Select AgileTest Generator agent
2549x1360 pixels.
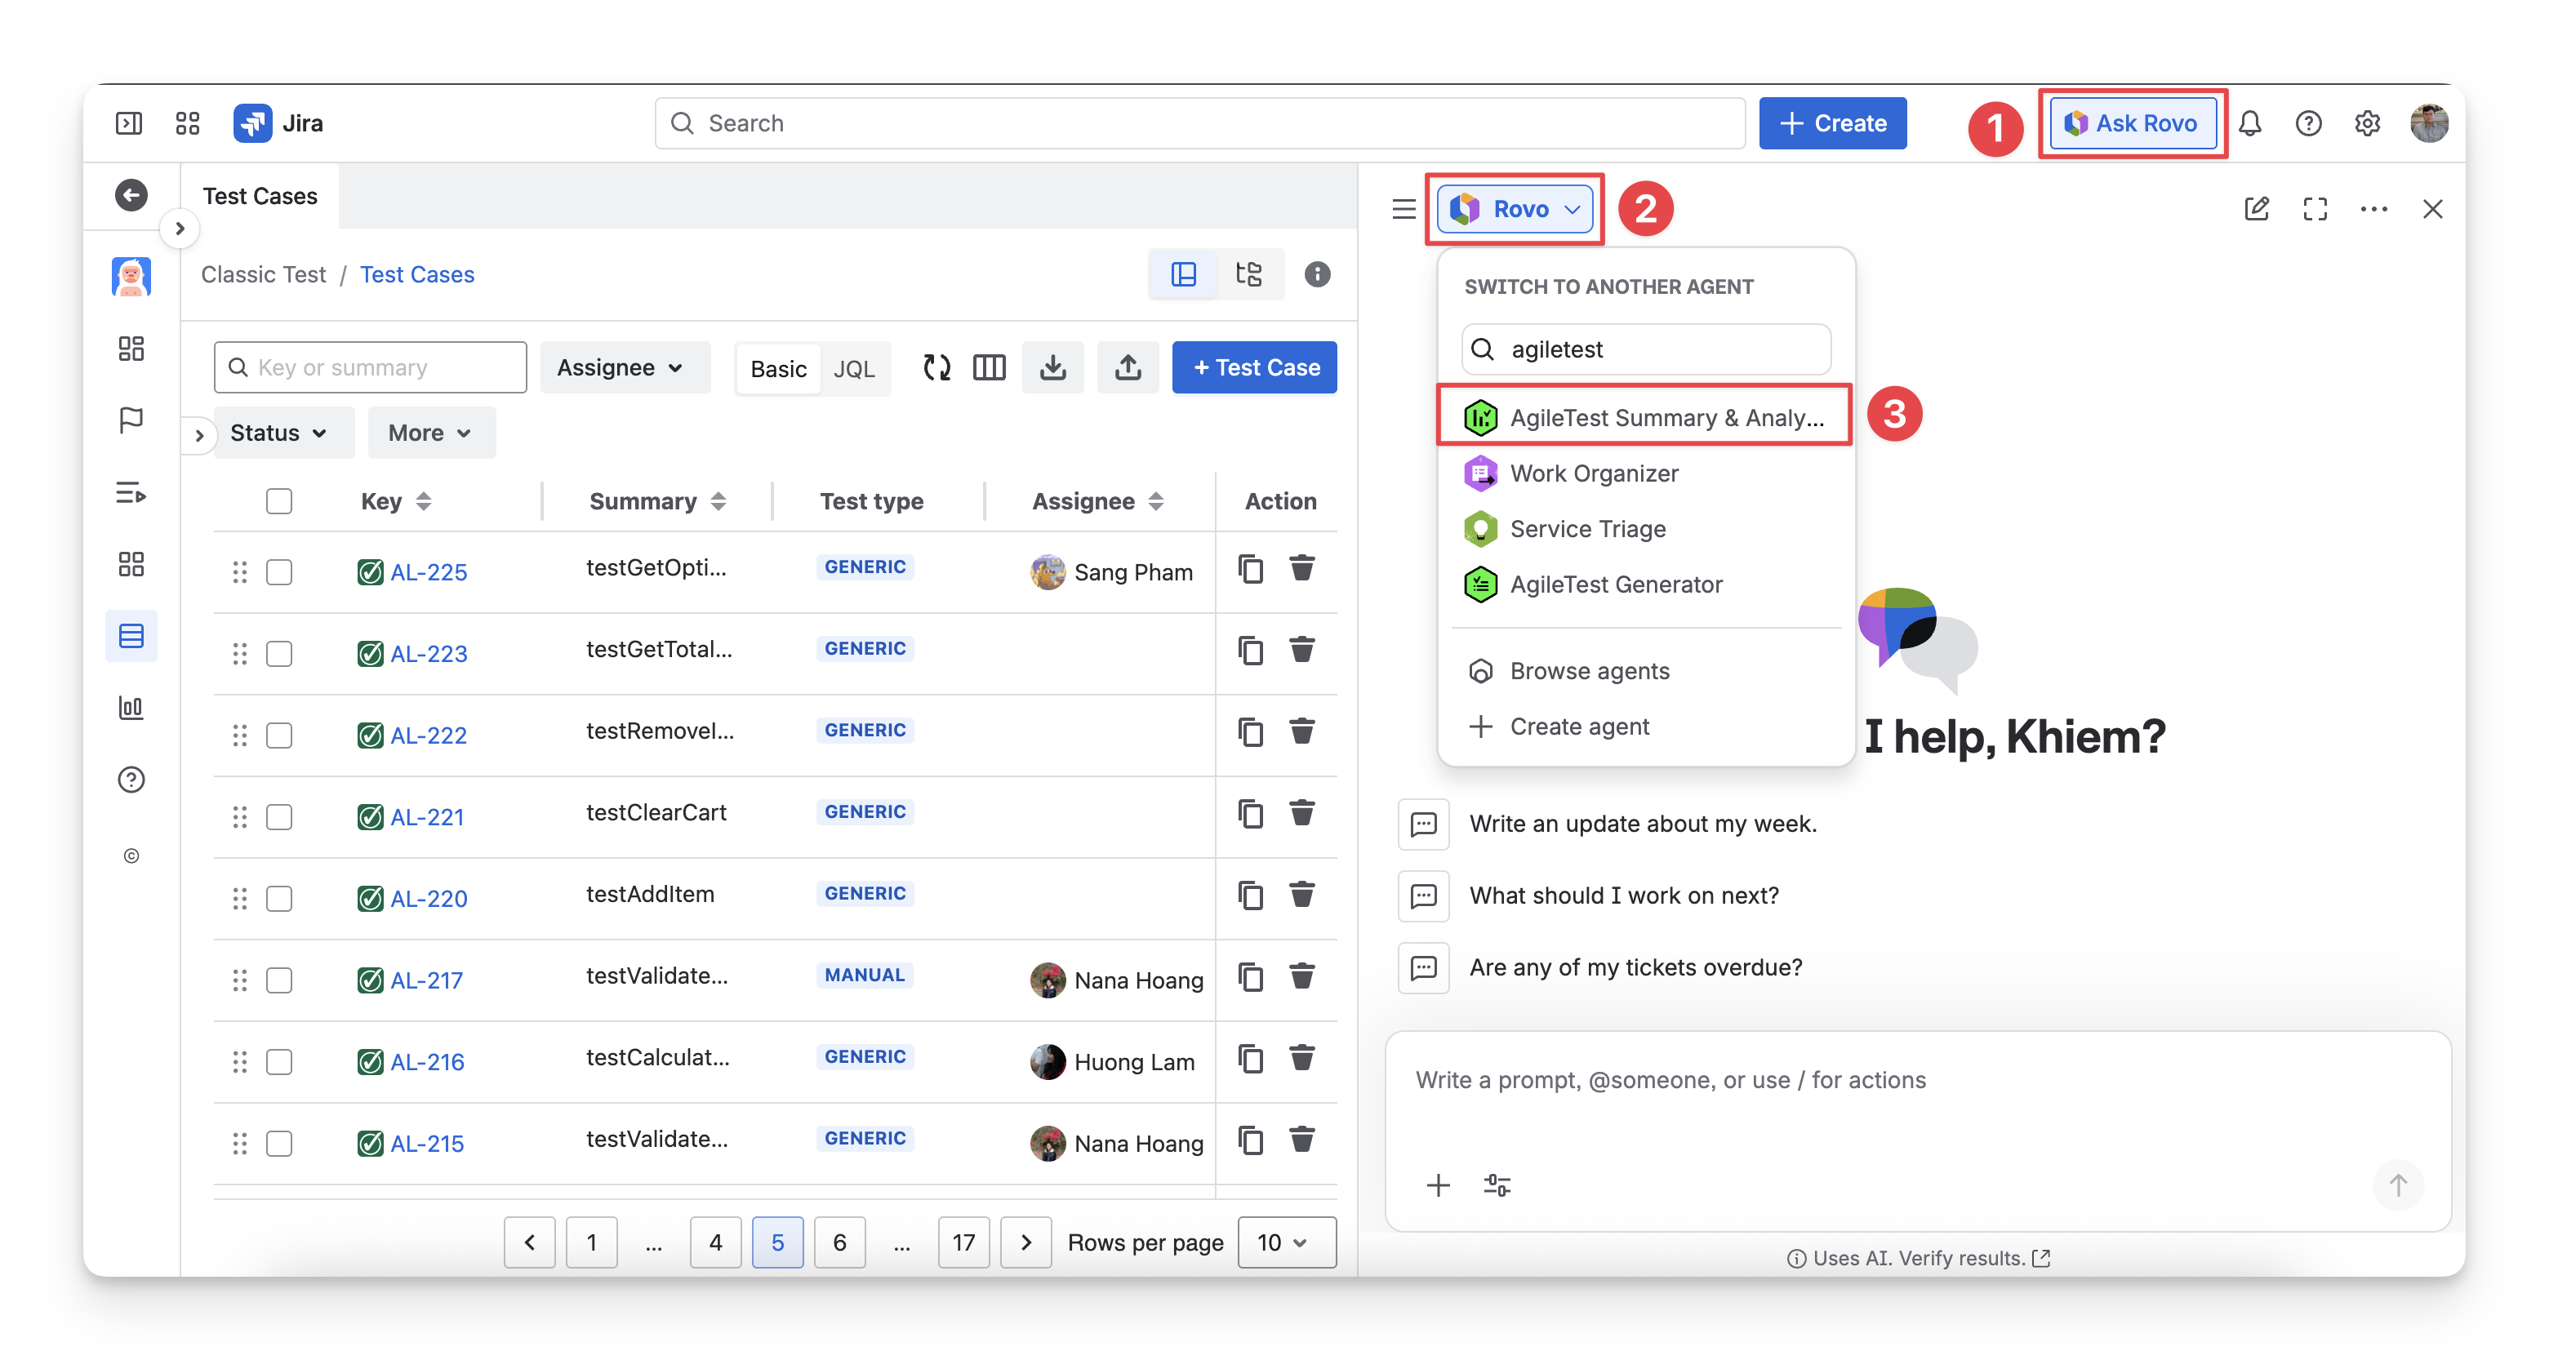click(1615, 584)
